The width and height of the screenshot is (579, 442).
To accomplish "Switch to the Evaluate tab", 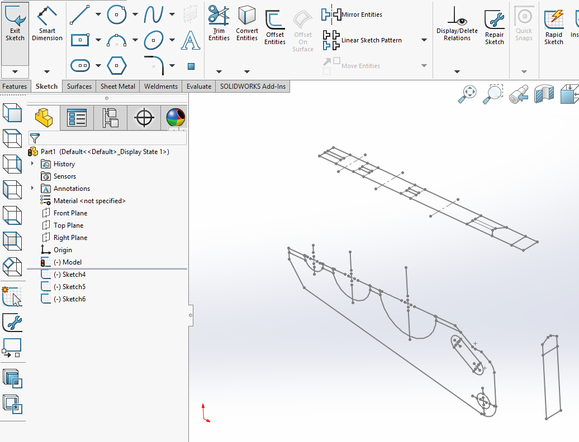I will 198,87.
